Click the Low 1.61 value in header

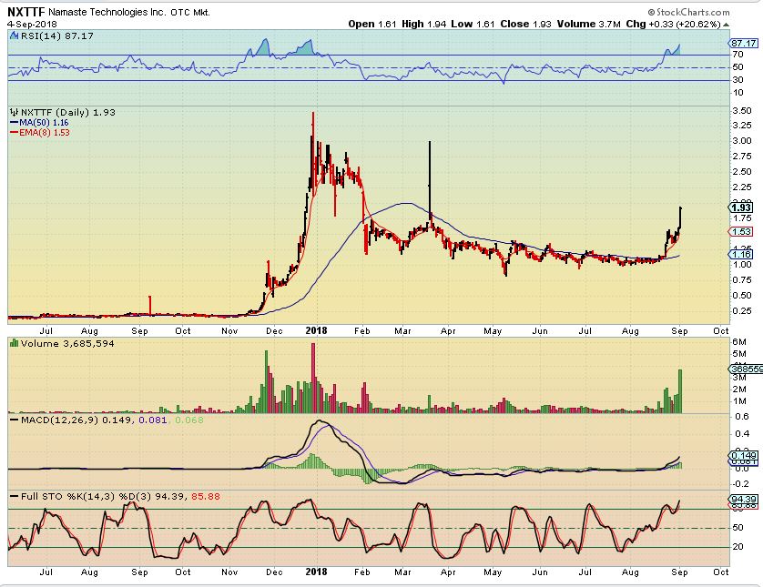click(473, 24)
